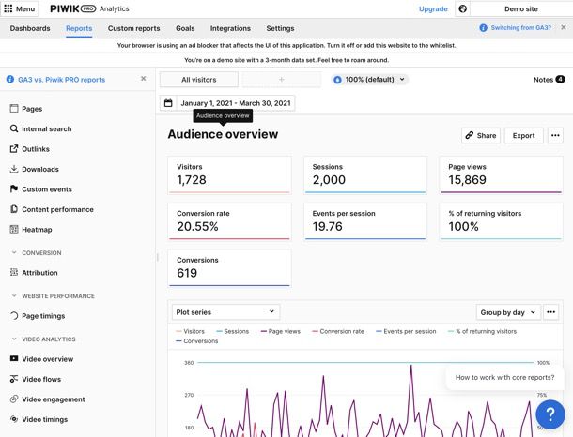This screenshot has width=573, height=437.
Task: Dismiss the GA3 vs. Piwik PRO reports notice
Action: pyautogui.click(x=143, y=79)
